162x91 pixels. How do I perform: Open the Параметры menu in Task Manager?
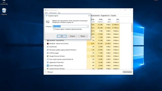53,13
